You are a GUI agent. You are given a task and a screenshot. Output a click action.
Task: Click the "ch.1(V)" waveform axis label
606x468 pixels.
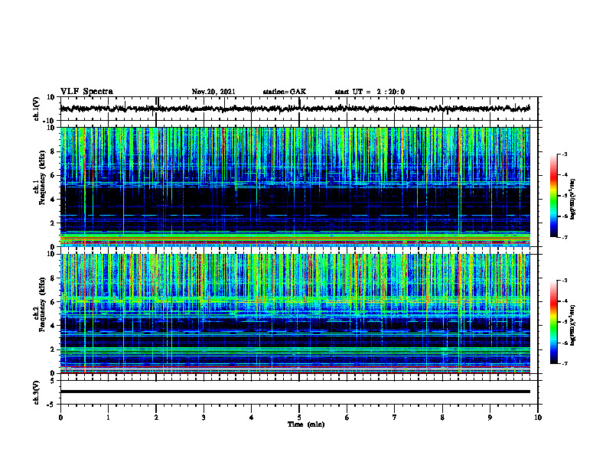point(37,109)
